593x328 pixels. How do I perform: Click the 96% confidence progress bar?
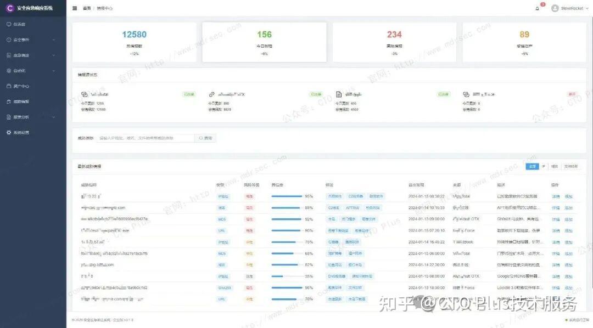coord(287,288)
